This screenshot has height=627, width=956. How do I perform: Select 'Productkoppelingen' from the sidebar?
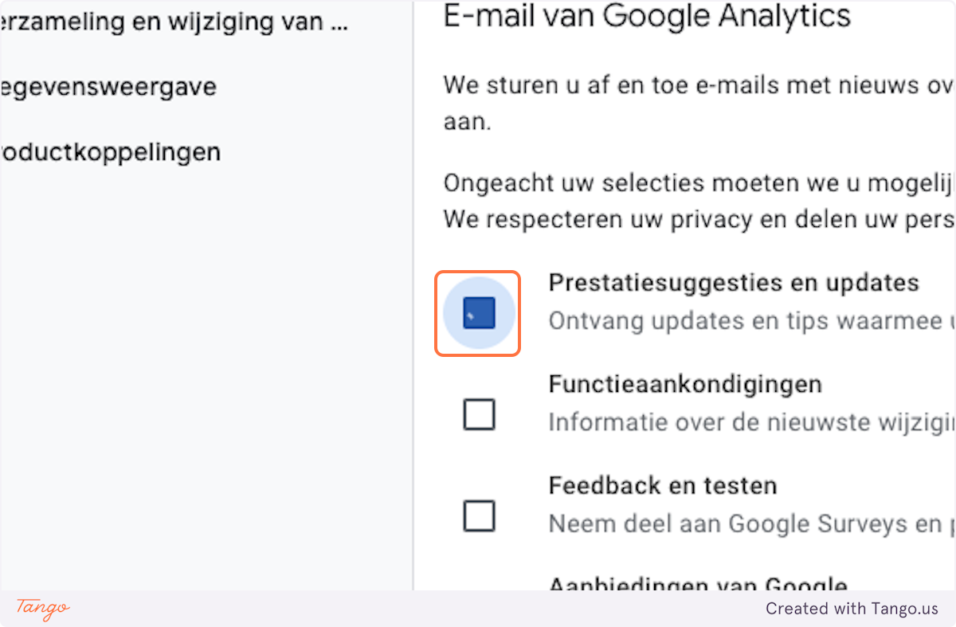[x=110, y=151]
